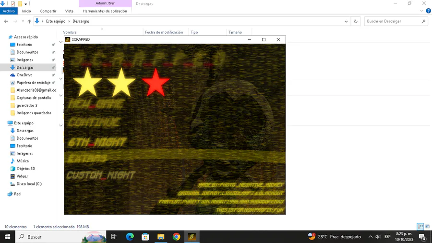Click the pin icon next to Escritorio
Image resolution: width=432 pixels, height=243 pixels.
pos(53,45)
